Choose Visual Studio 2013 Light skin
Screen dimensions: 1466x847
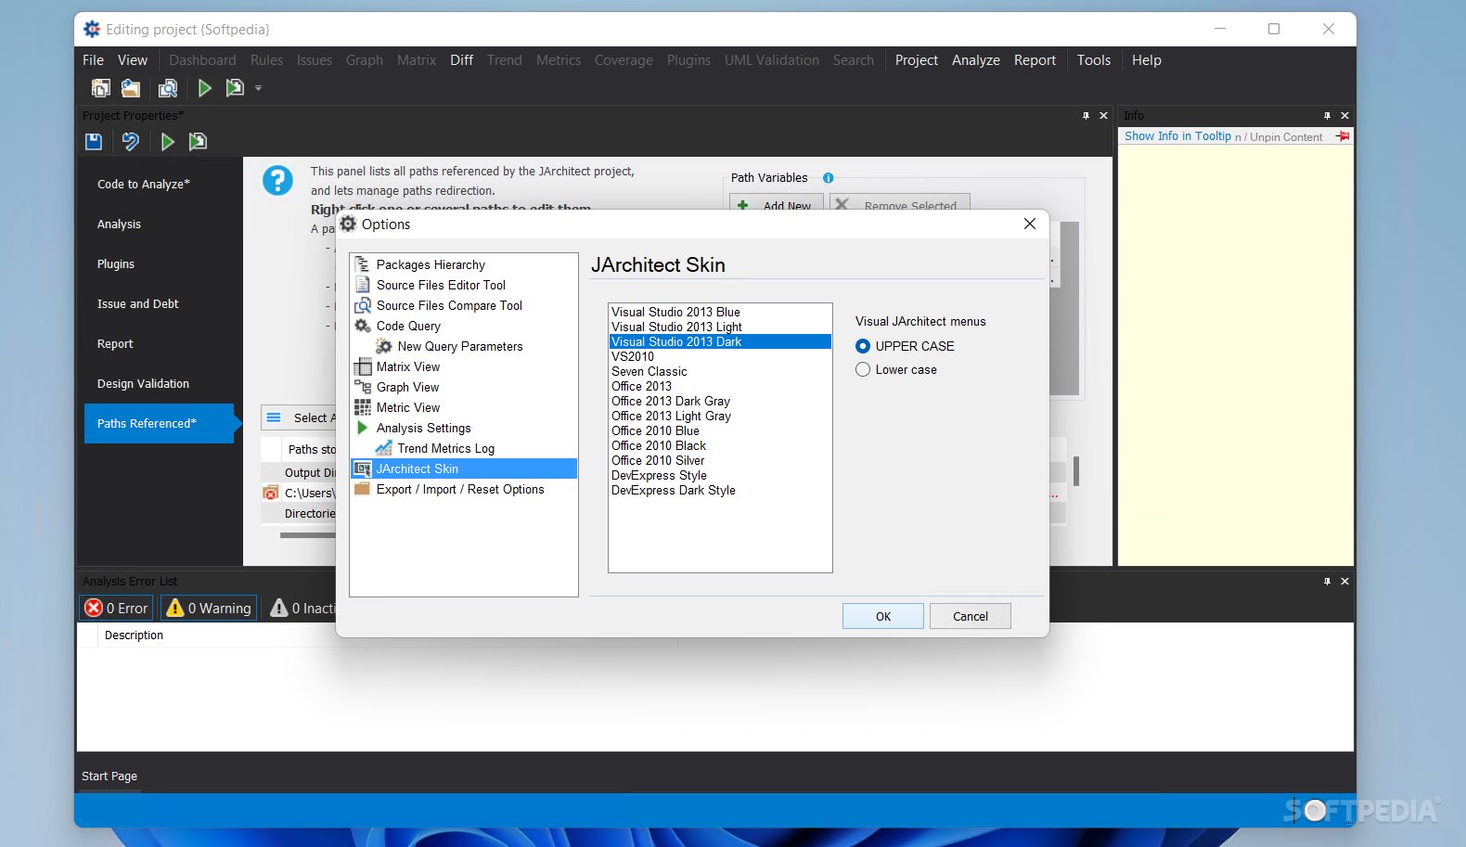(720, 327)
